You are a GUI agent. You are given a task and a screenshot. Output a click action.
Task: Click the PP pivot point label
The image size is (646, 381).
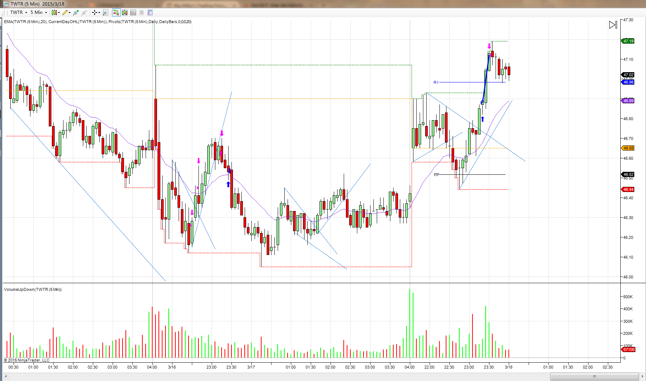[437, 175]
